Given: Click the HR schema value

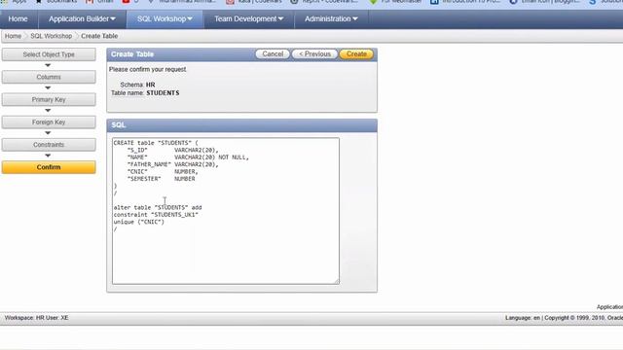Looking at the screenshot, I should pos(150,85).
